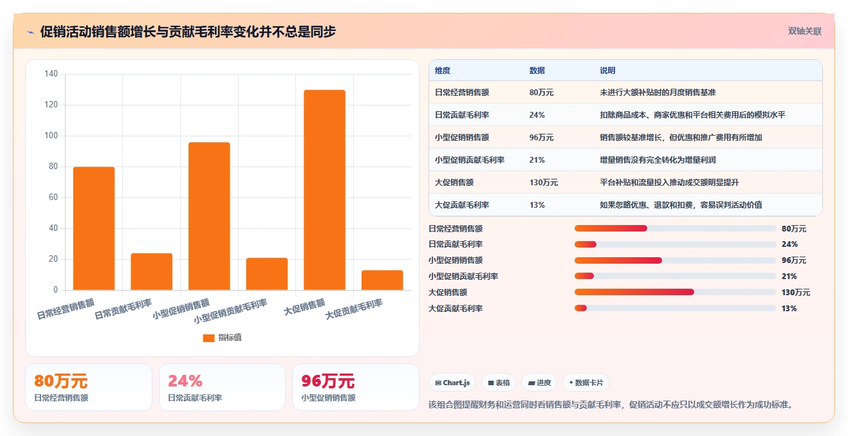Click the 13% progress bar for 大促贡献毛利率

(675, 309)
